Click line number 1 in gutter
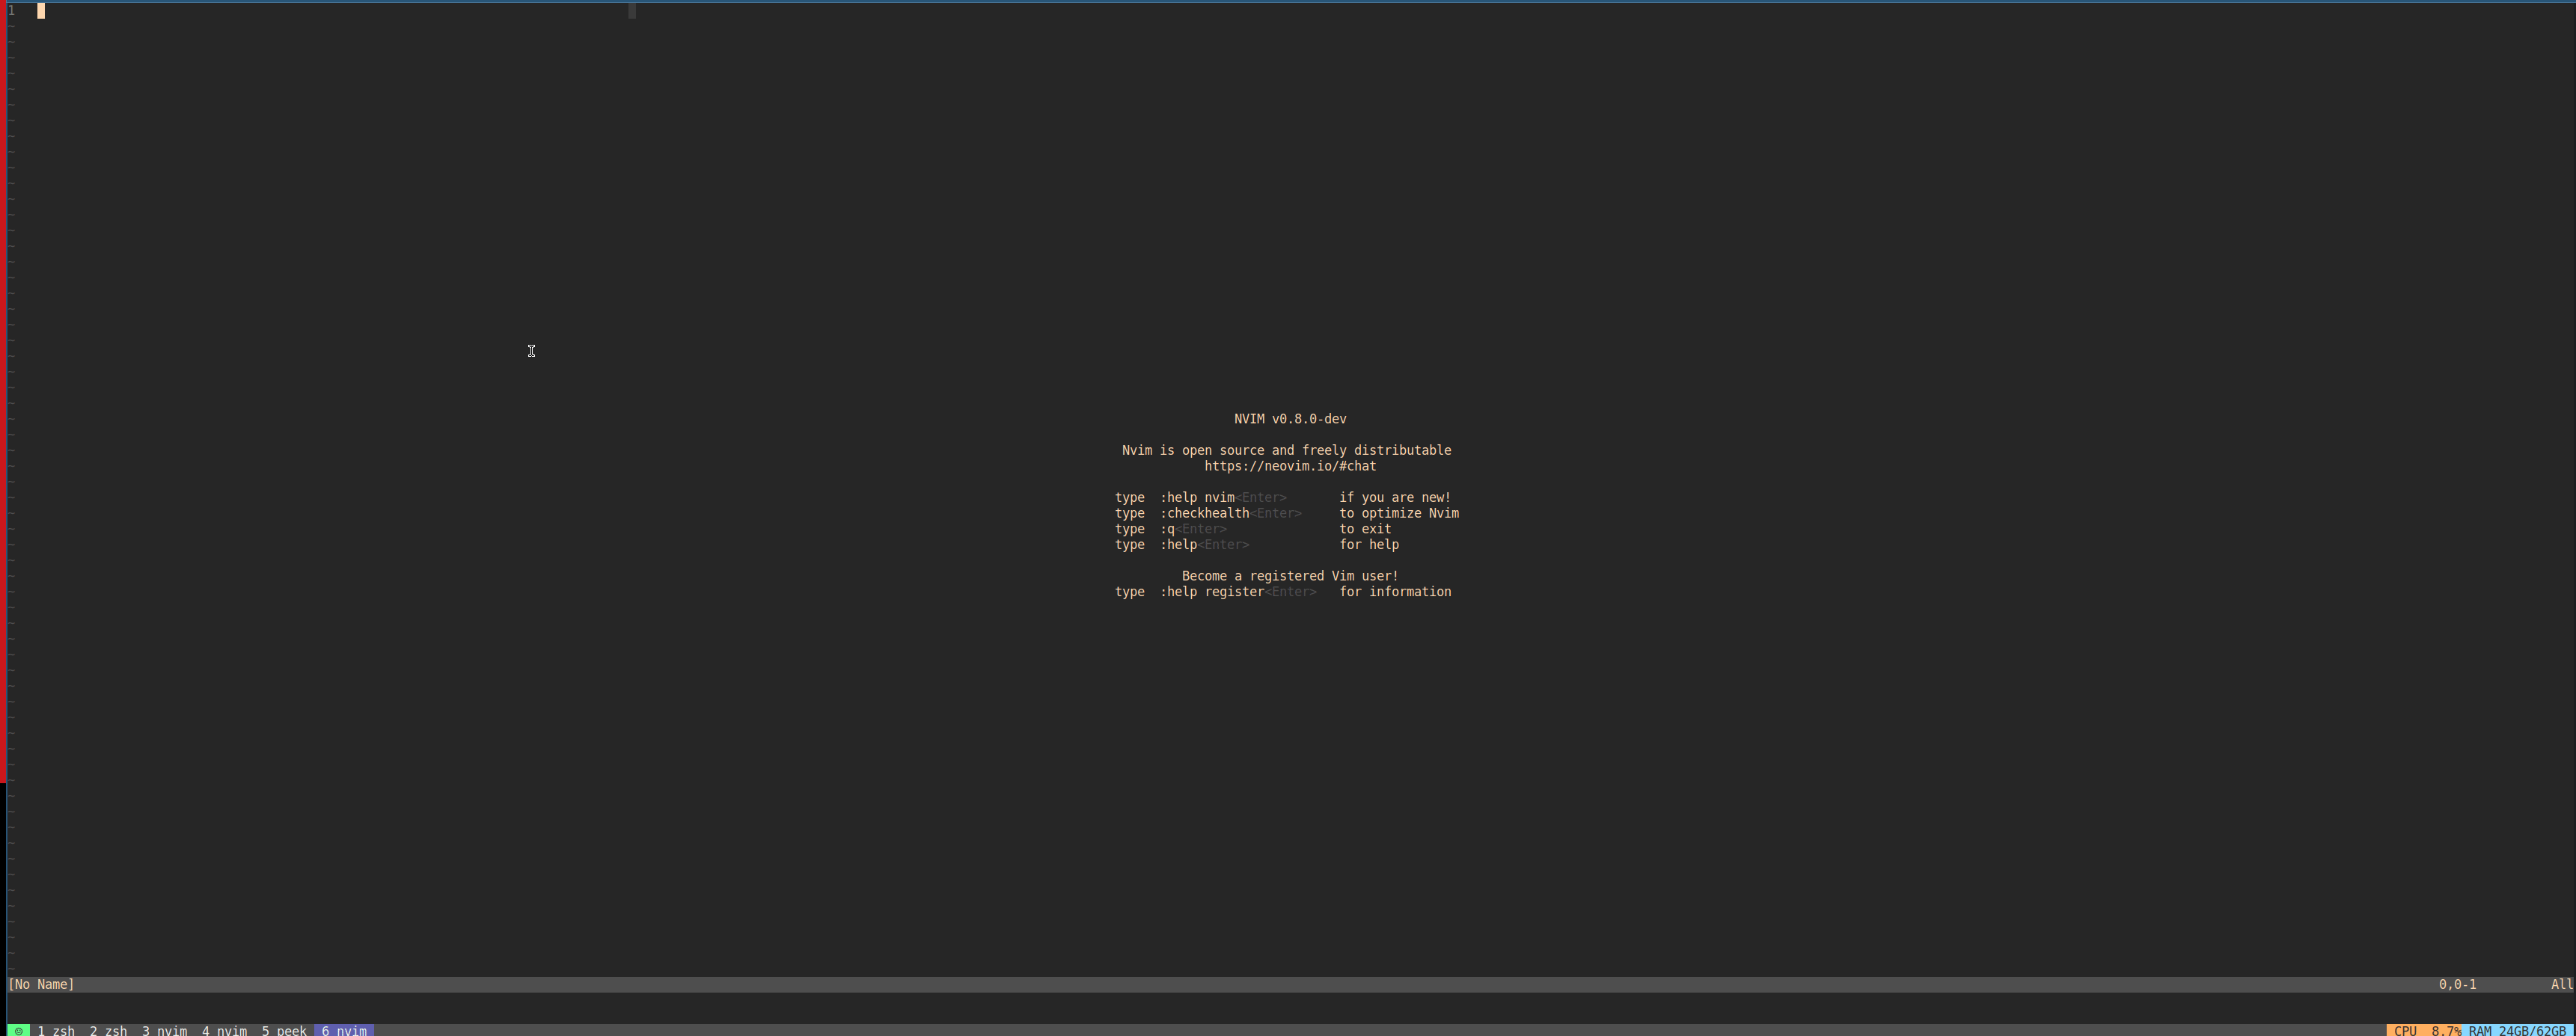 tap(11, 10)
